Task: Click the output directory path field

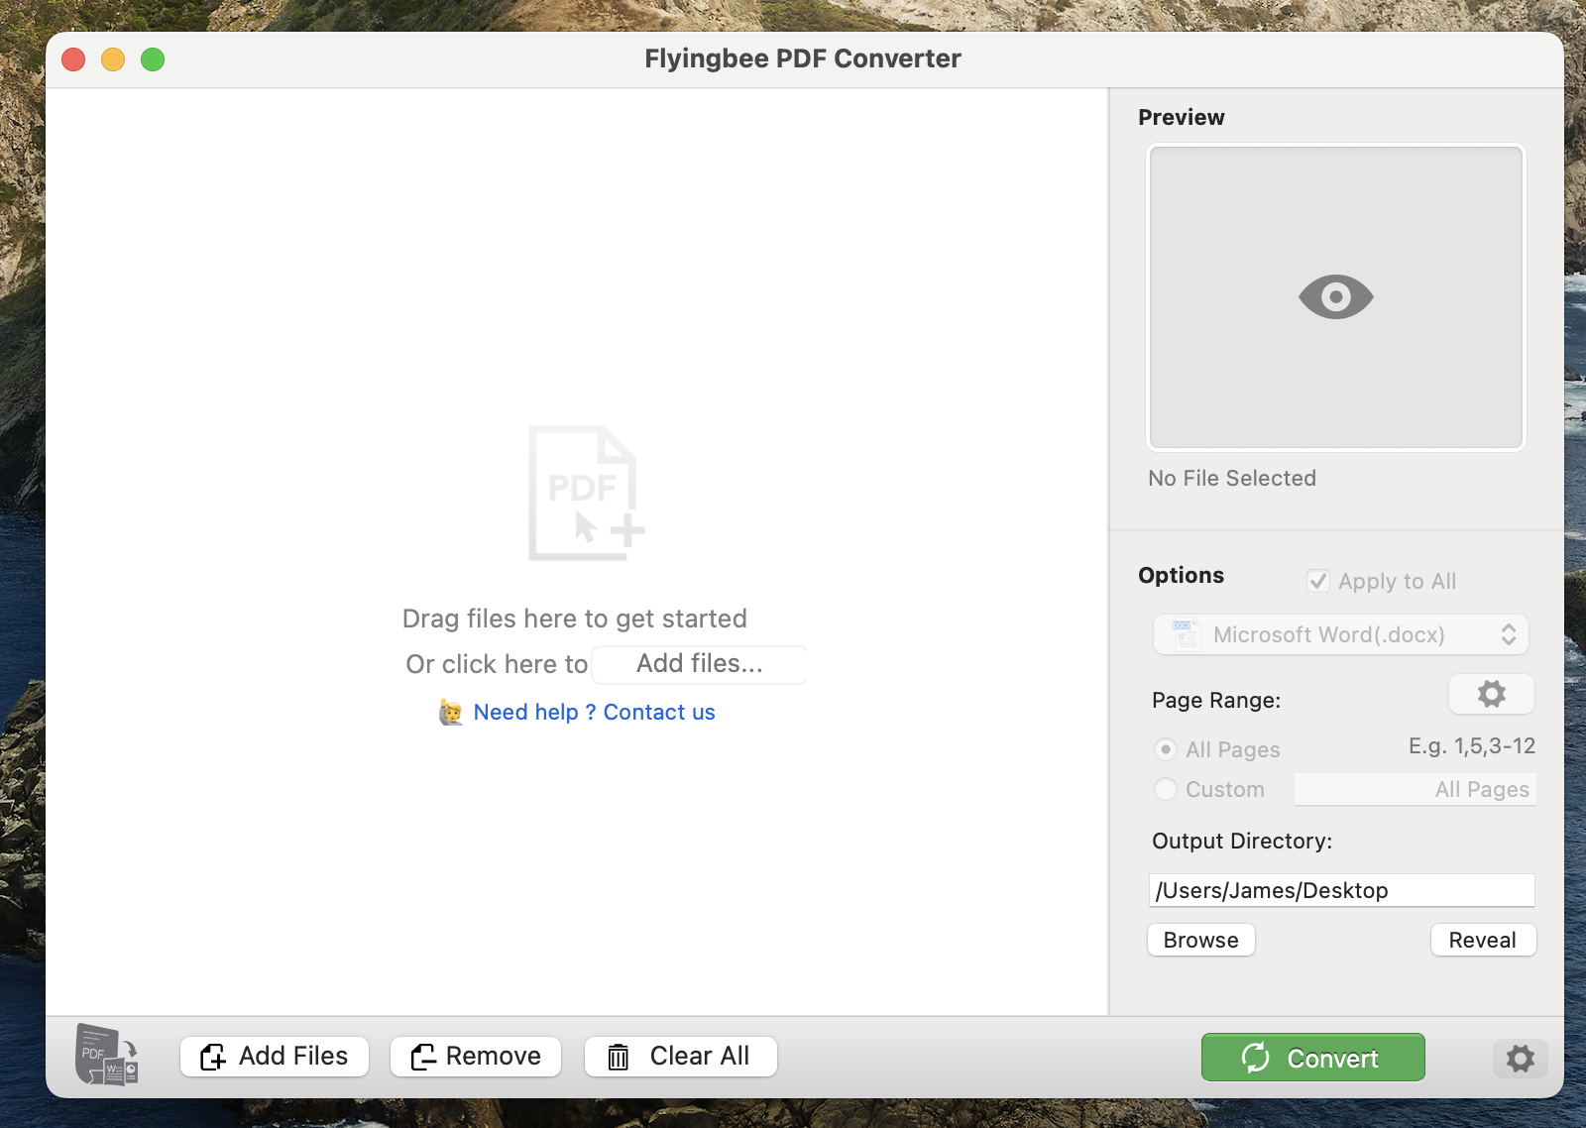Action: coord(1341,890)
